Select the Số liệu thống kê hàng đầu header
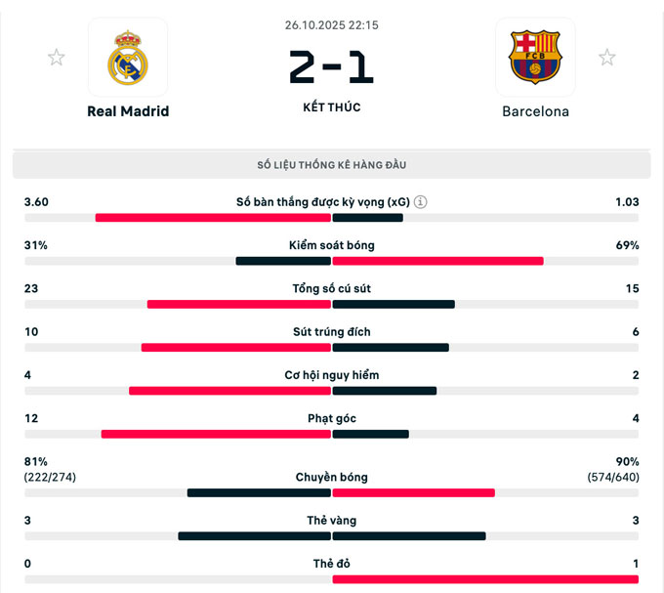The width and height of the screenshot is (664, 593). tap(332, 165)
